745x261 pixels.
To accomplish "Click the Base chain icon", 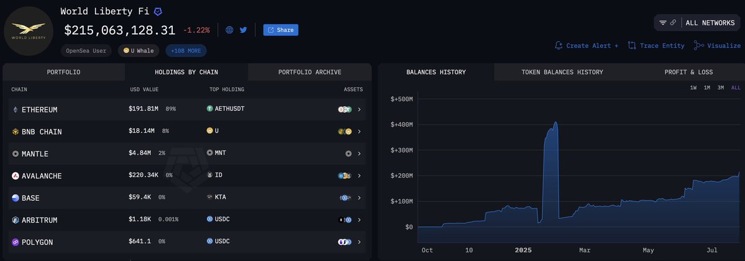I will point(15,198).
